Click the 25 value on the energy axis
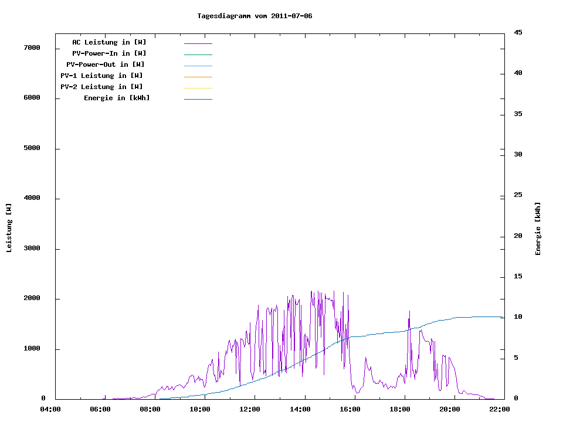This screenshot has width=563, height=422. tap(518, 195)
